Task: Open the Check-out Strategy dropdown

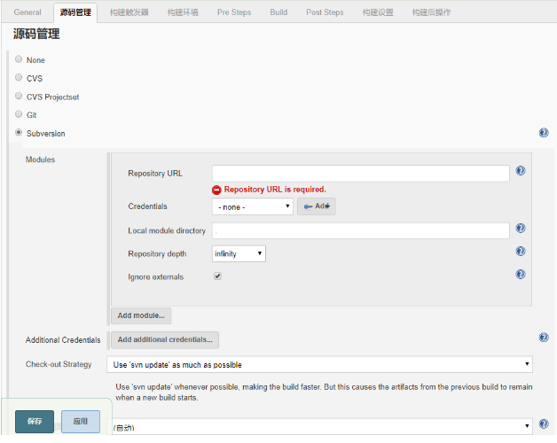Action: click(x=319, y=364)
